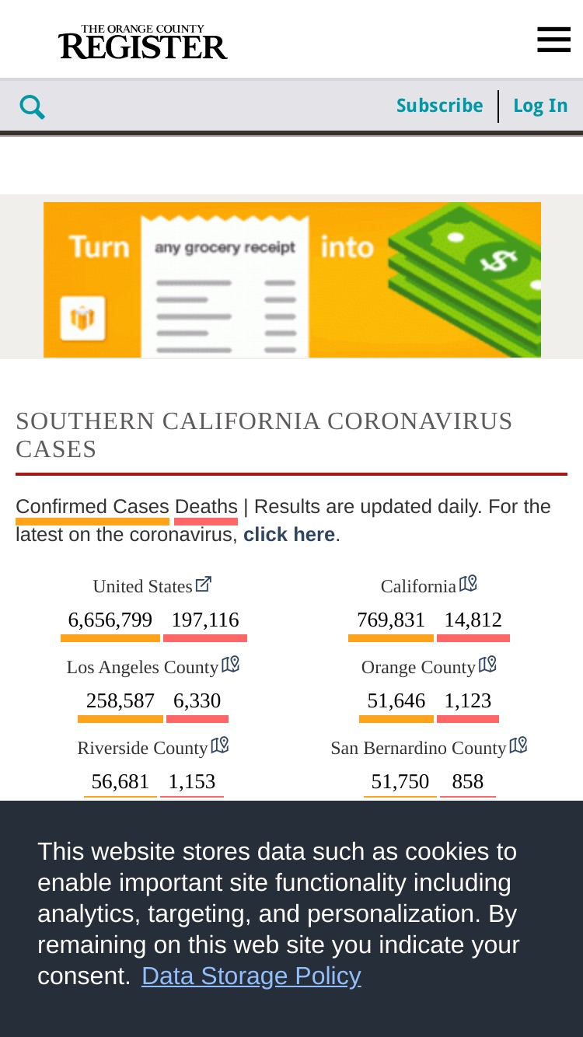Open the hamburger navigation menu
This screenshot has width=583, height=1037.
(553, 40)
